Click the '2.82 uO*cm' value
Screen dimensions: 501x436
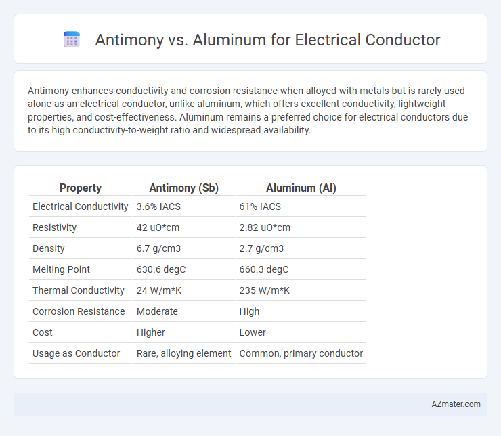pyautogui.click(x=265, y=227)
